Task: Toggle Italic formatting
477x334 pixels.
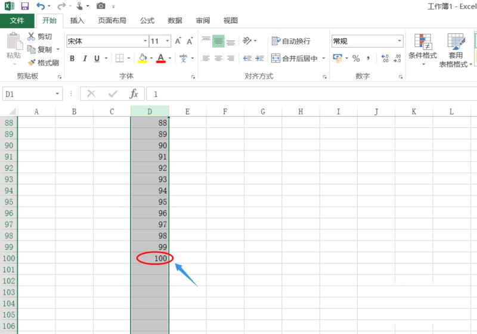Action: [85, 58]
